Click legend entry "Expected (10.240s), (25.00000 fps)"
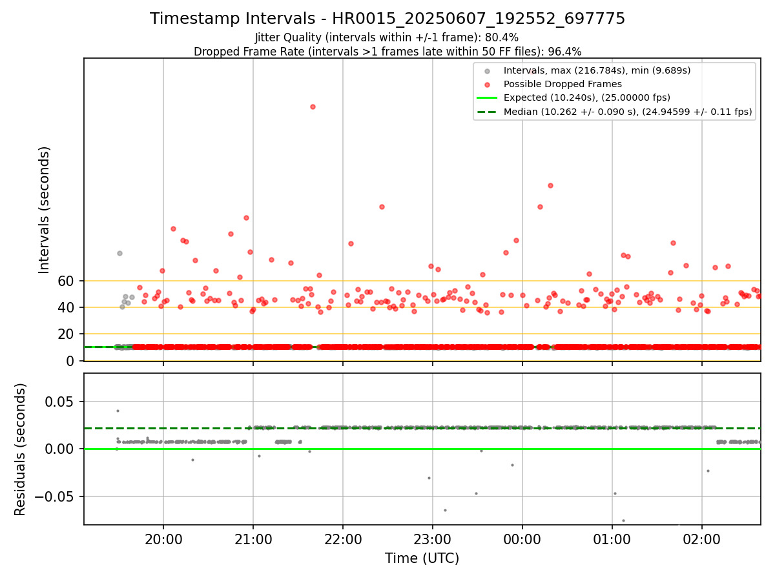This screenshot has height=581, width=775. pos(587,98)
